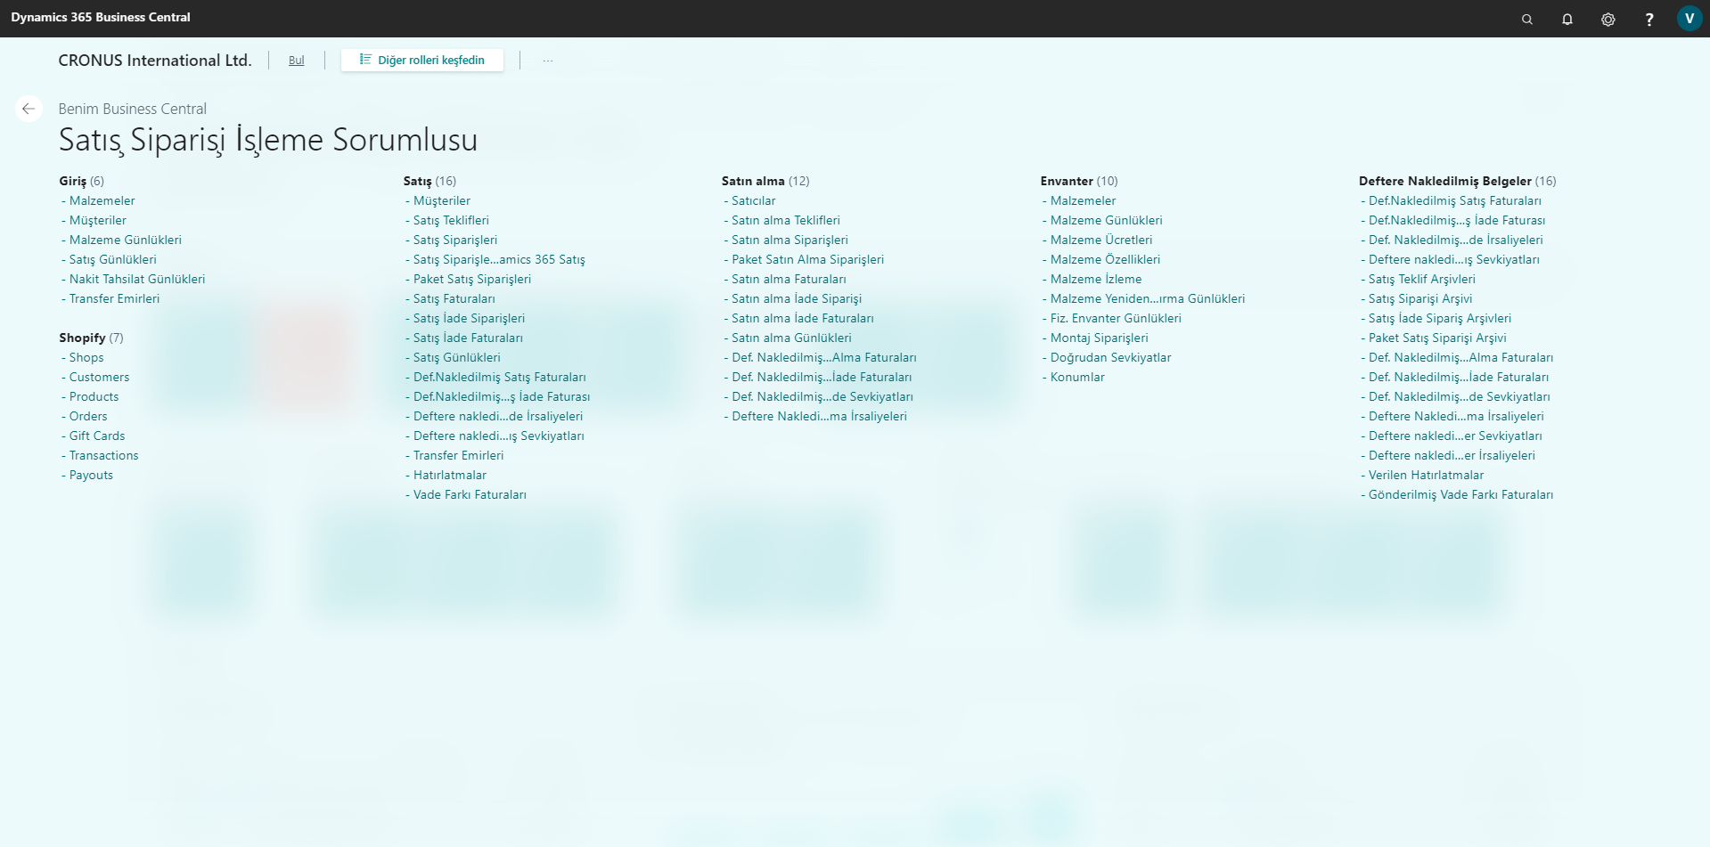Open Deftere Nakledi...ma İrsaliyeleri under Satın alma
1710x847 pixels.
(819, 416)
